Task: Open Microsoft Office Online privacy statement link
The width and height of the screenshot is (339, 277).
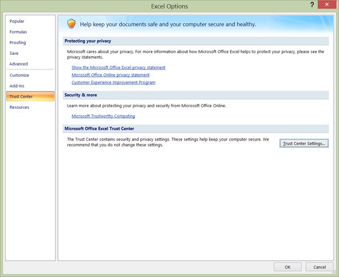Action: [x=110, y=75]
